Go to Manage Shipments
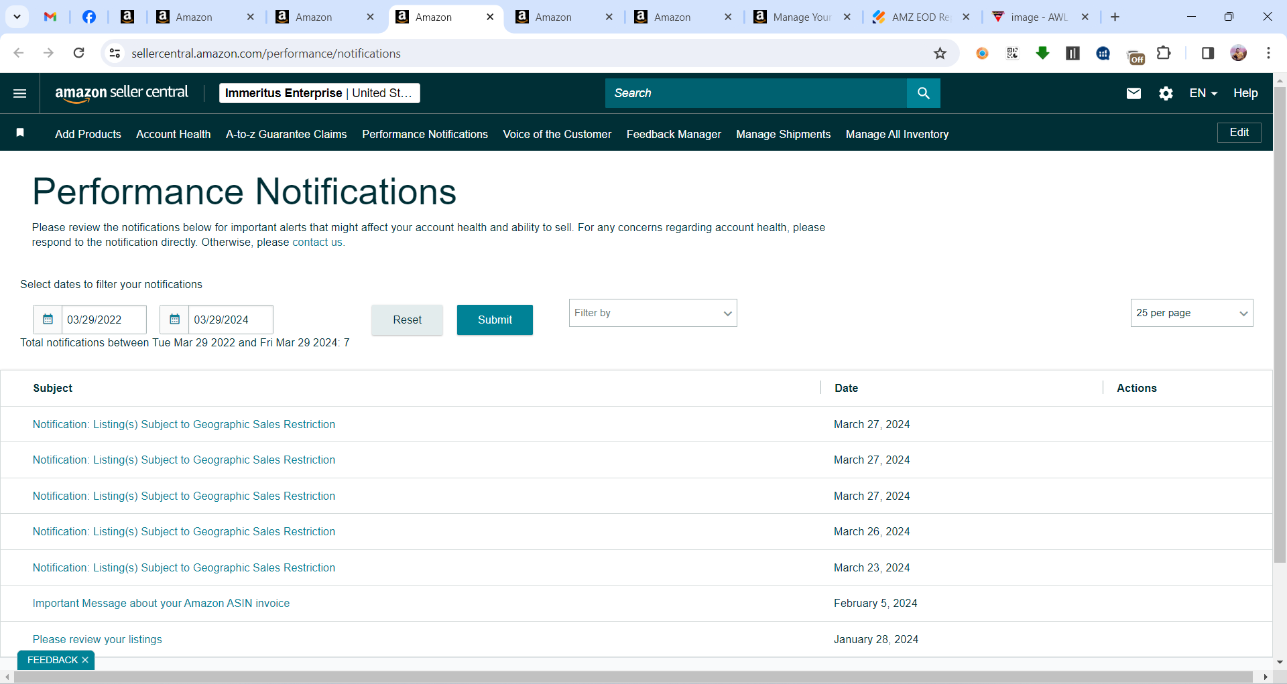 pos(783,134)
